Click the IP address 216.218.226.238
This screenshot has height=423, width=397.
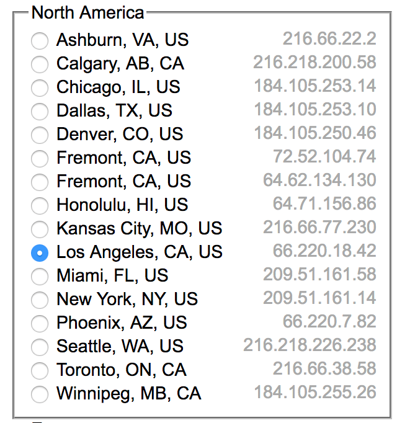(310, 345)
